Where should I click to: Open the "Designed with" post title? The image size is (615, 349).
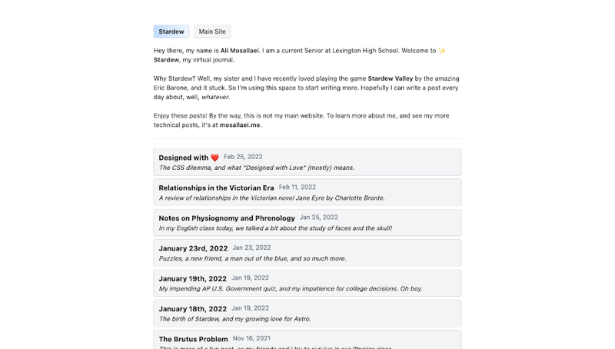(184, 158)
